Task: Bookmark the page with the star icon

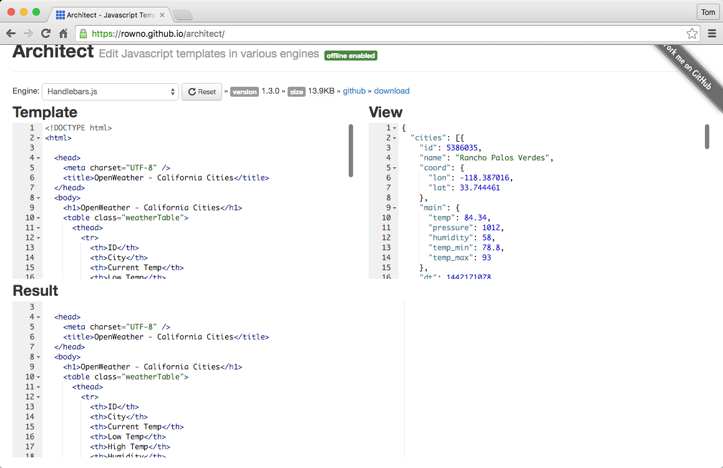Action: 692,34
